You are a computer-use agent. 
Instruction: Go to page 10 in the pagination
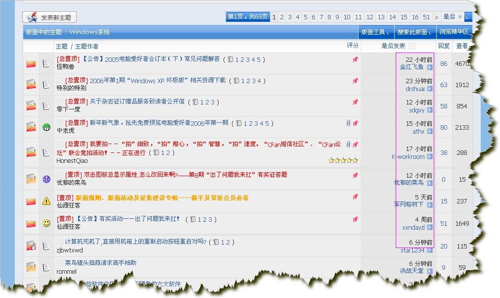click(x=347, y=17)
